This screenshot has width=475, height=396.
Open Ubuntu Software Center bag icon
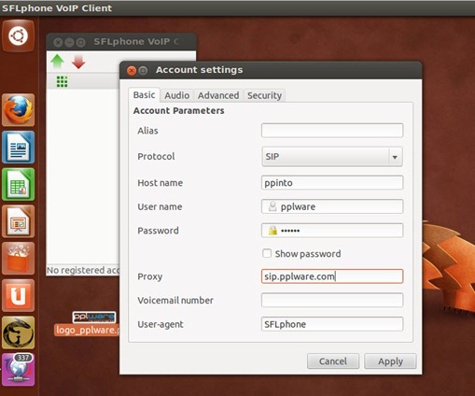coord(19,259)
